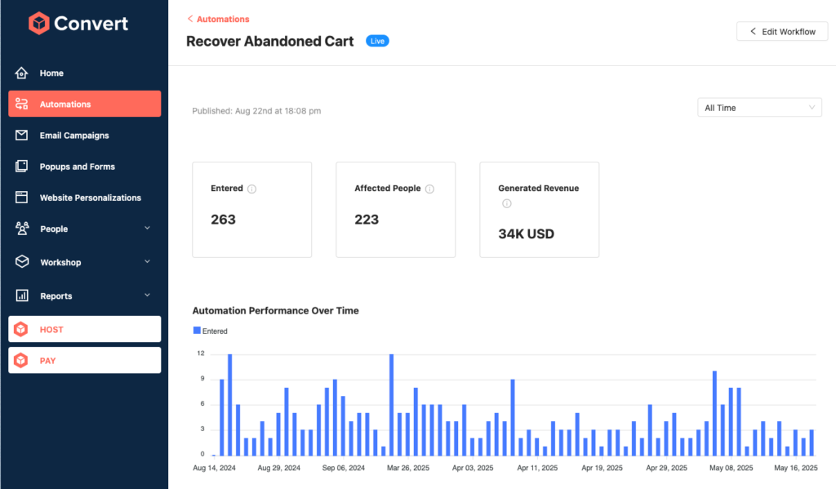
Task: Click the Recover Abandoned Cart title
Action: (269, 42)
